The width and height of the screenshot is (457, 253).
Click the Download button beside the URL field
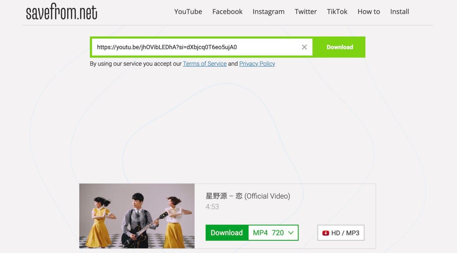click(x=340, y=47)
